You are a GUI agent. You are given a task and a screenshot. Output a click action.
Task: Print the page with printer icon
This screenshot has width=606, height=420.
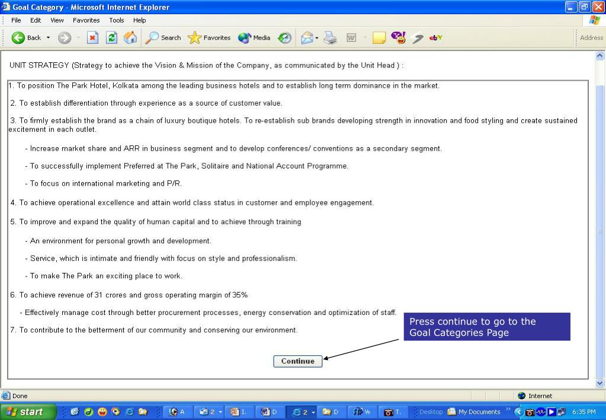(330, 37)
